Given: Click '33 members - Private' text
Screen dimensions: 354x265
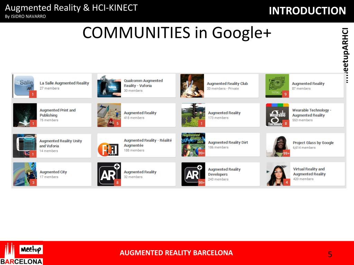Looking at the screenshot, I should pos(223,89).
